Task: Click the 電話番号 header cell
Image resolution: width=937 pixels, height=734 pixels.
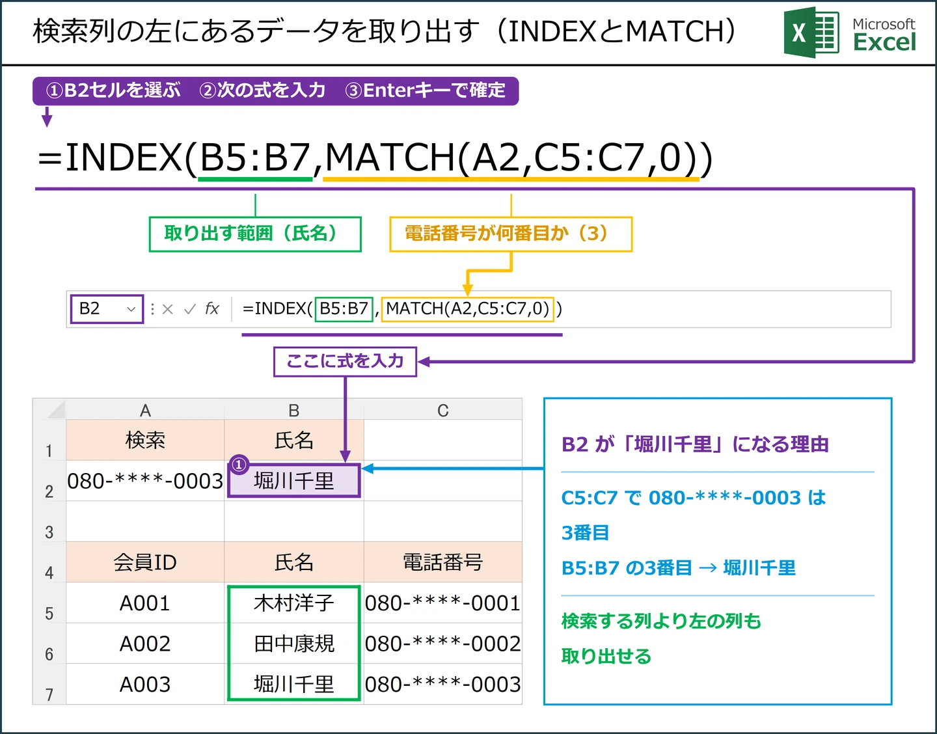Action: (x=443, y=562)
